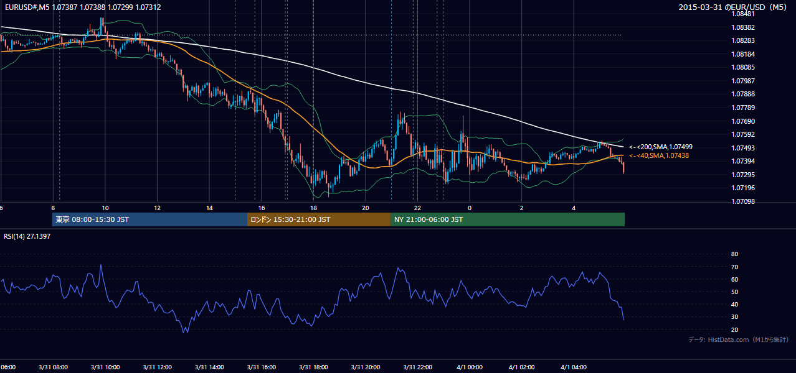Click the 3/31 18:00 time label
796x373 pixels.
click(x=313, y=367)
